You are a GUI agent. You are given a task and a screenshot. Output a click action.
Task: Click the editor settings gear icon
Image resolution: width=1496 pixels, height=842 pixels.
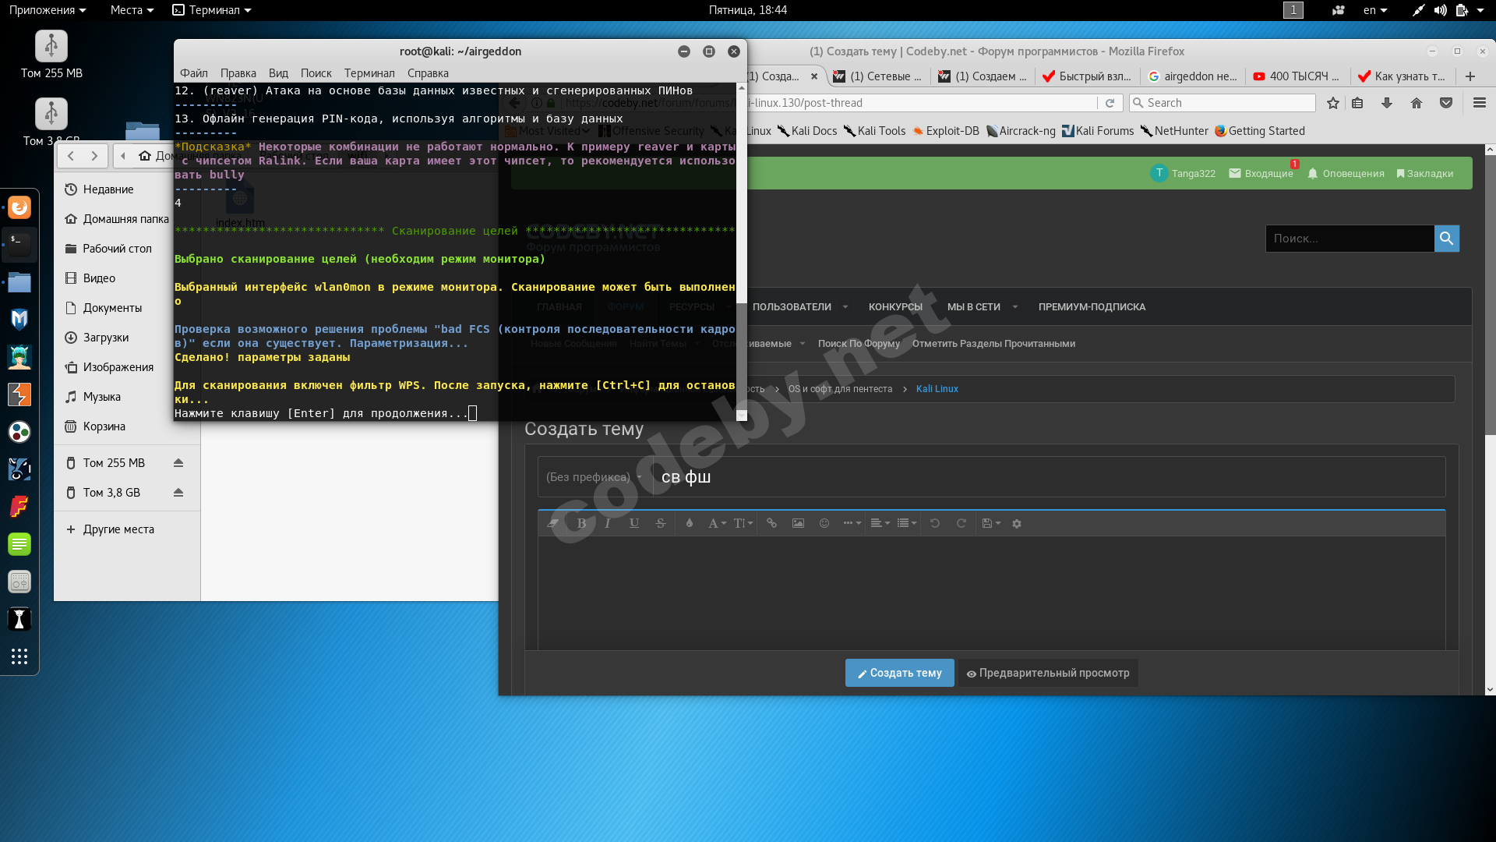(1017, 524)
